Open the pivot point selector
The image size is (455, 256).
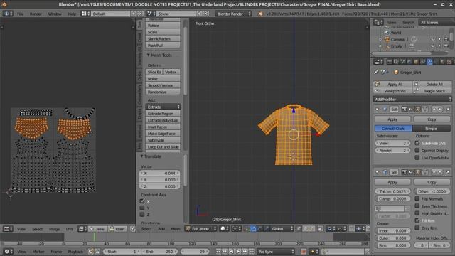[236, 229]
